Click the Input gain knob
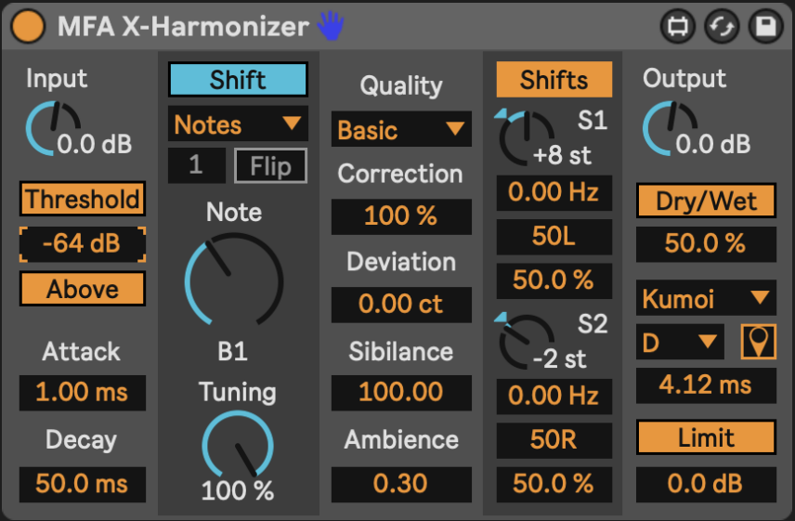The image size is (795, 521). coord(53,128)
